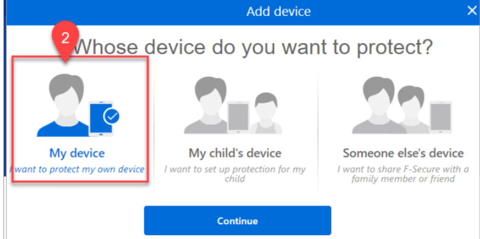The height and width of the screenshot is (239, 480).
Task: Close the Add device dialog
Action: (x=472, y=11)
